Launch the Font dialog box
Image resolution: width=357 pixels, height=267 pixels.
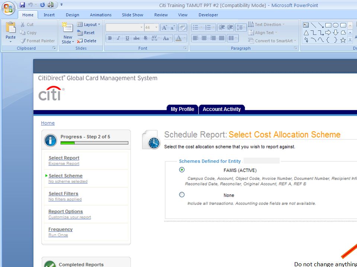coord(185,48)
